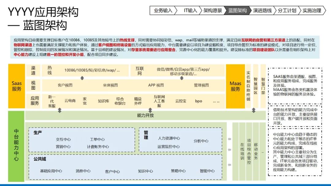The width and height of the screenshot is (331, 186).
Task: Select 工单中心 in the 生产 group
Action: tap(97, 139)
